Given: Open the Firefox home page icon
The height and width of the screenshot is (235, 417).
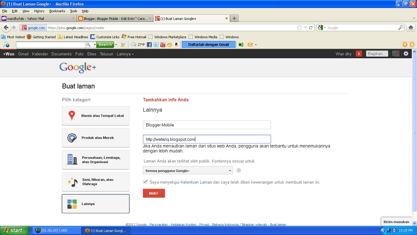Looking at the screenshot, I should [x=411, y=28].
